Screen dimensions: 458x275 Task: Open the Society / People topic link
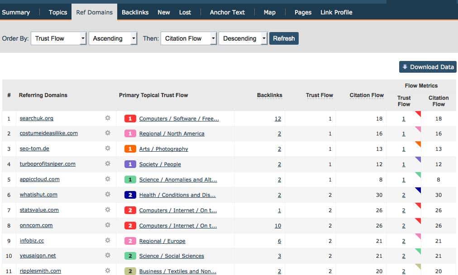[160, 164]
